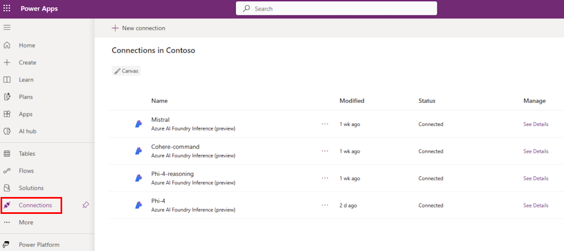The width and height of the screenshot is (564, 251).
Task: Collapse the left navigation hamburger menu
Action: (7, 27)
